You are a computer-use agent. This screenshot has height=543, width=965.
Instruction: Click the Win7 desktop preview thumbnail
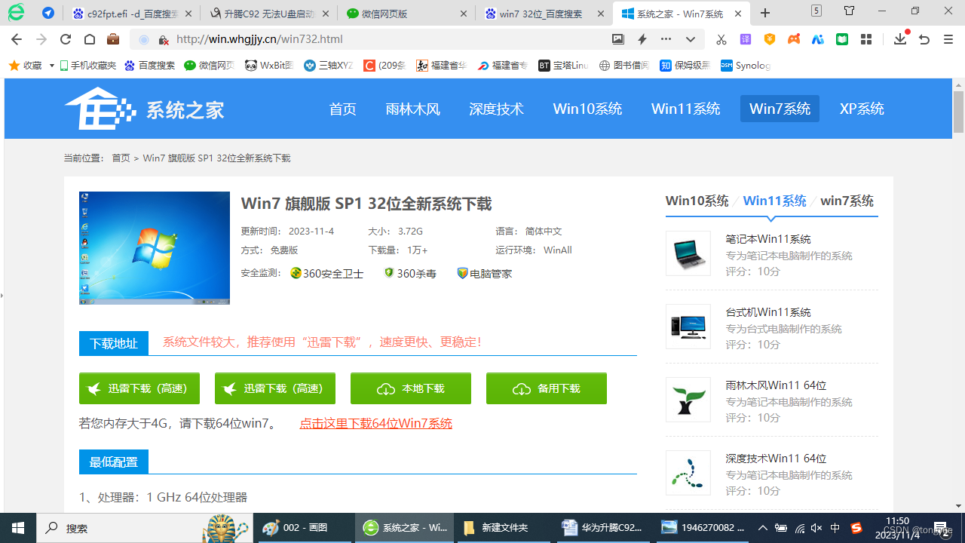coord(155,248)
